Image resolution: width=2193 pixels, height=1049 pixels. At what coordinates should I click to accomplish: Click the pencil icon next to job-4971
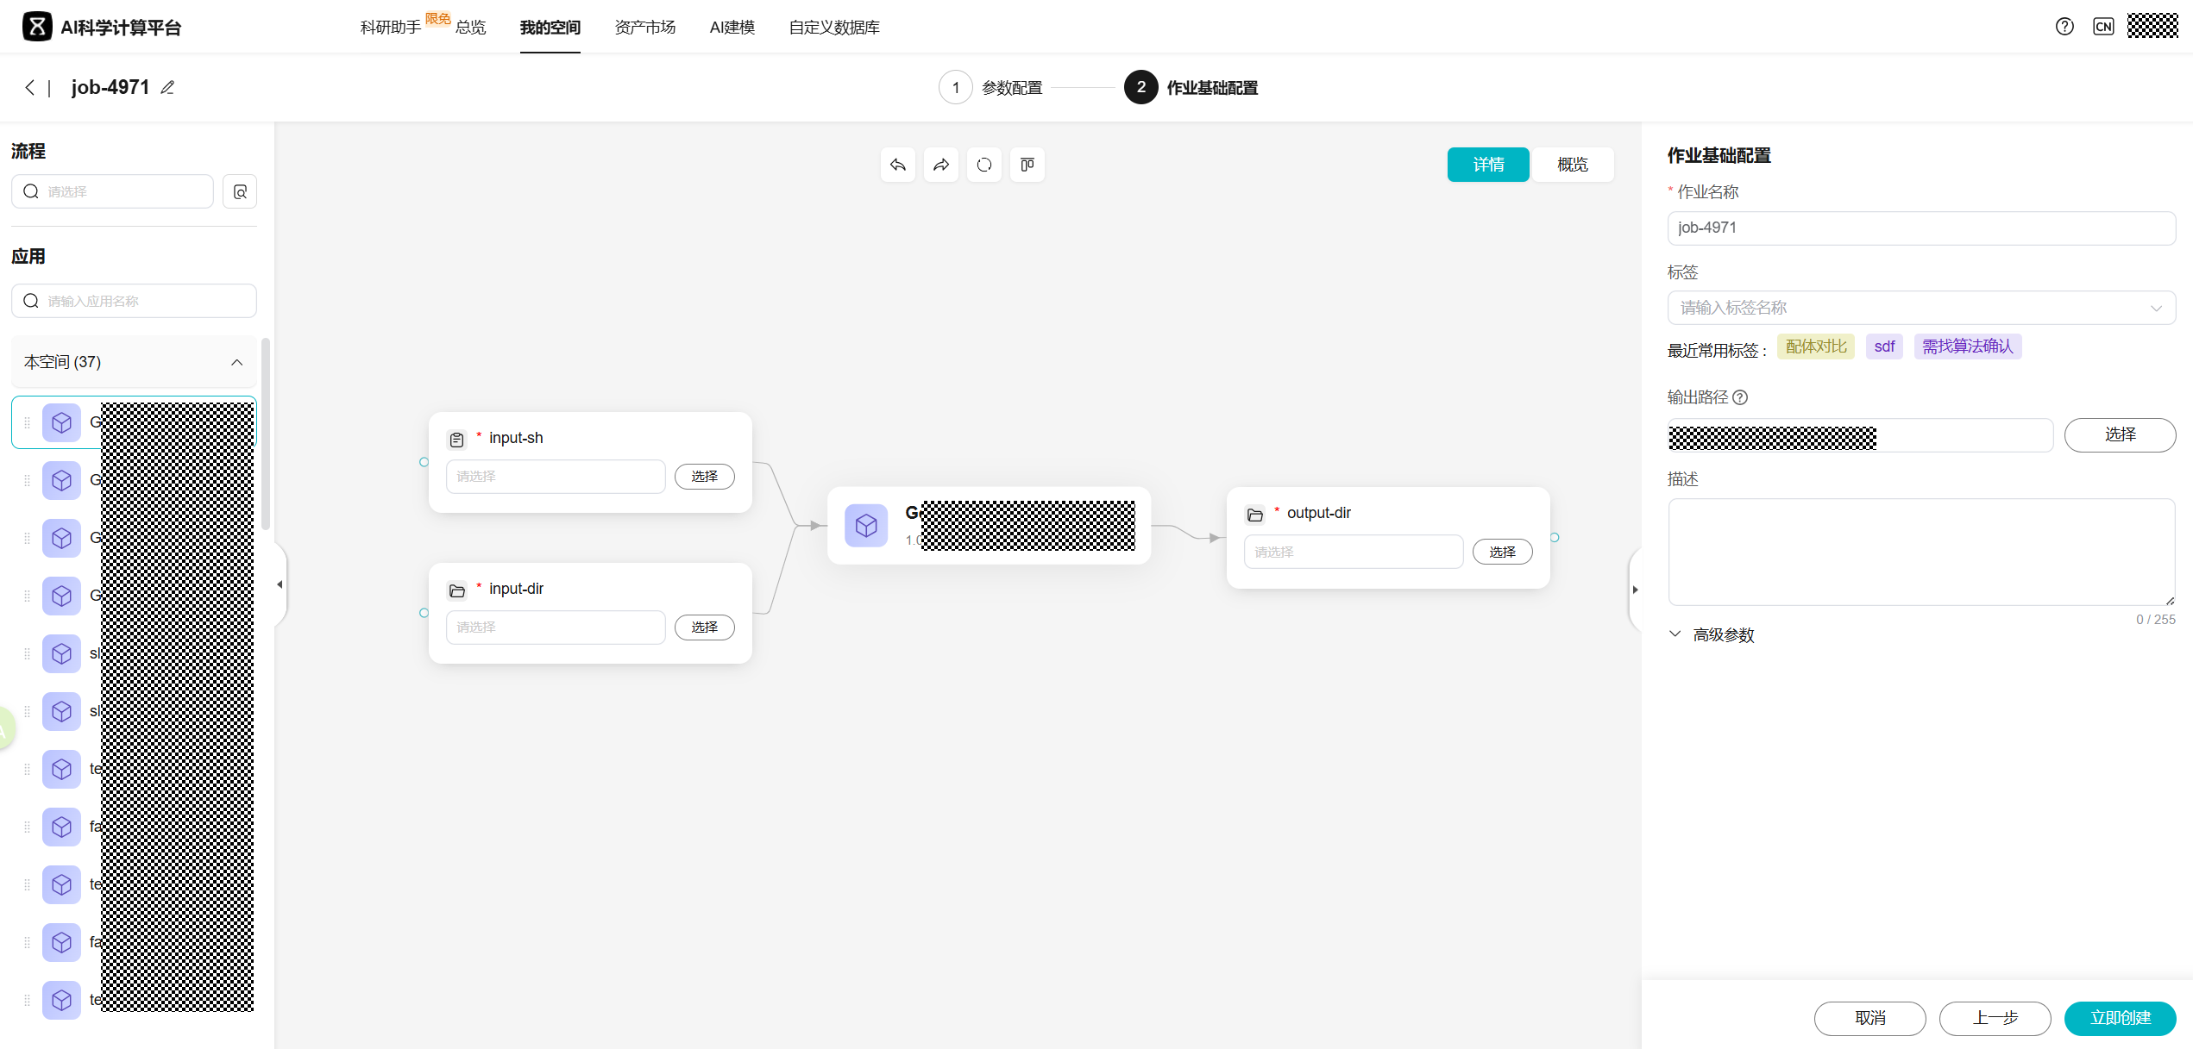168,88
